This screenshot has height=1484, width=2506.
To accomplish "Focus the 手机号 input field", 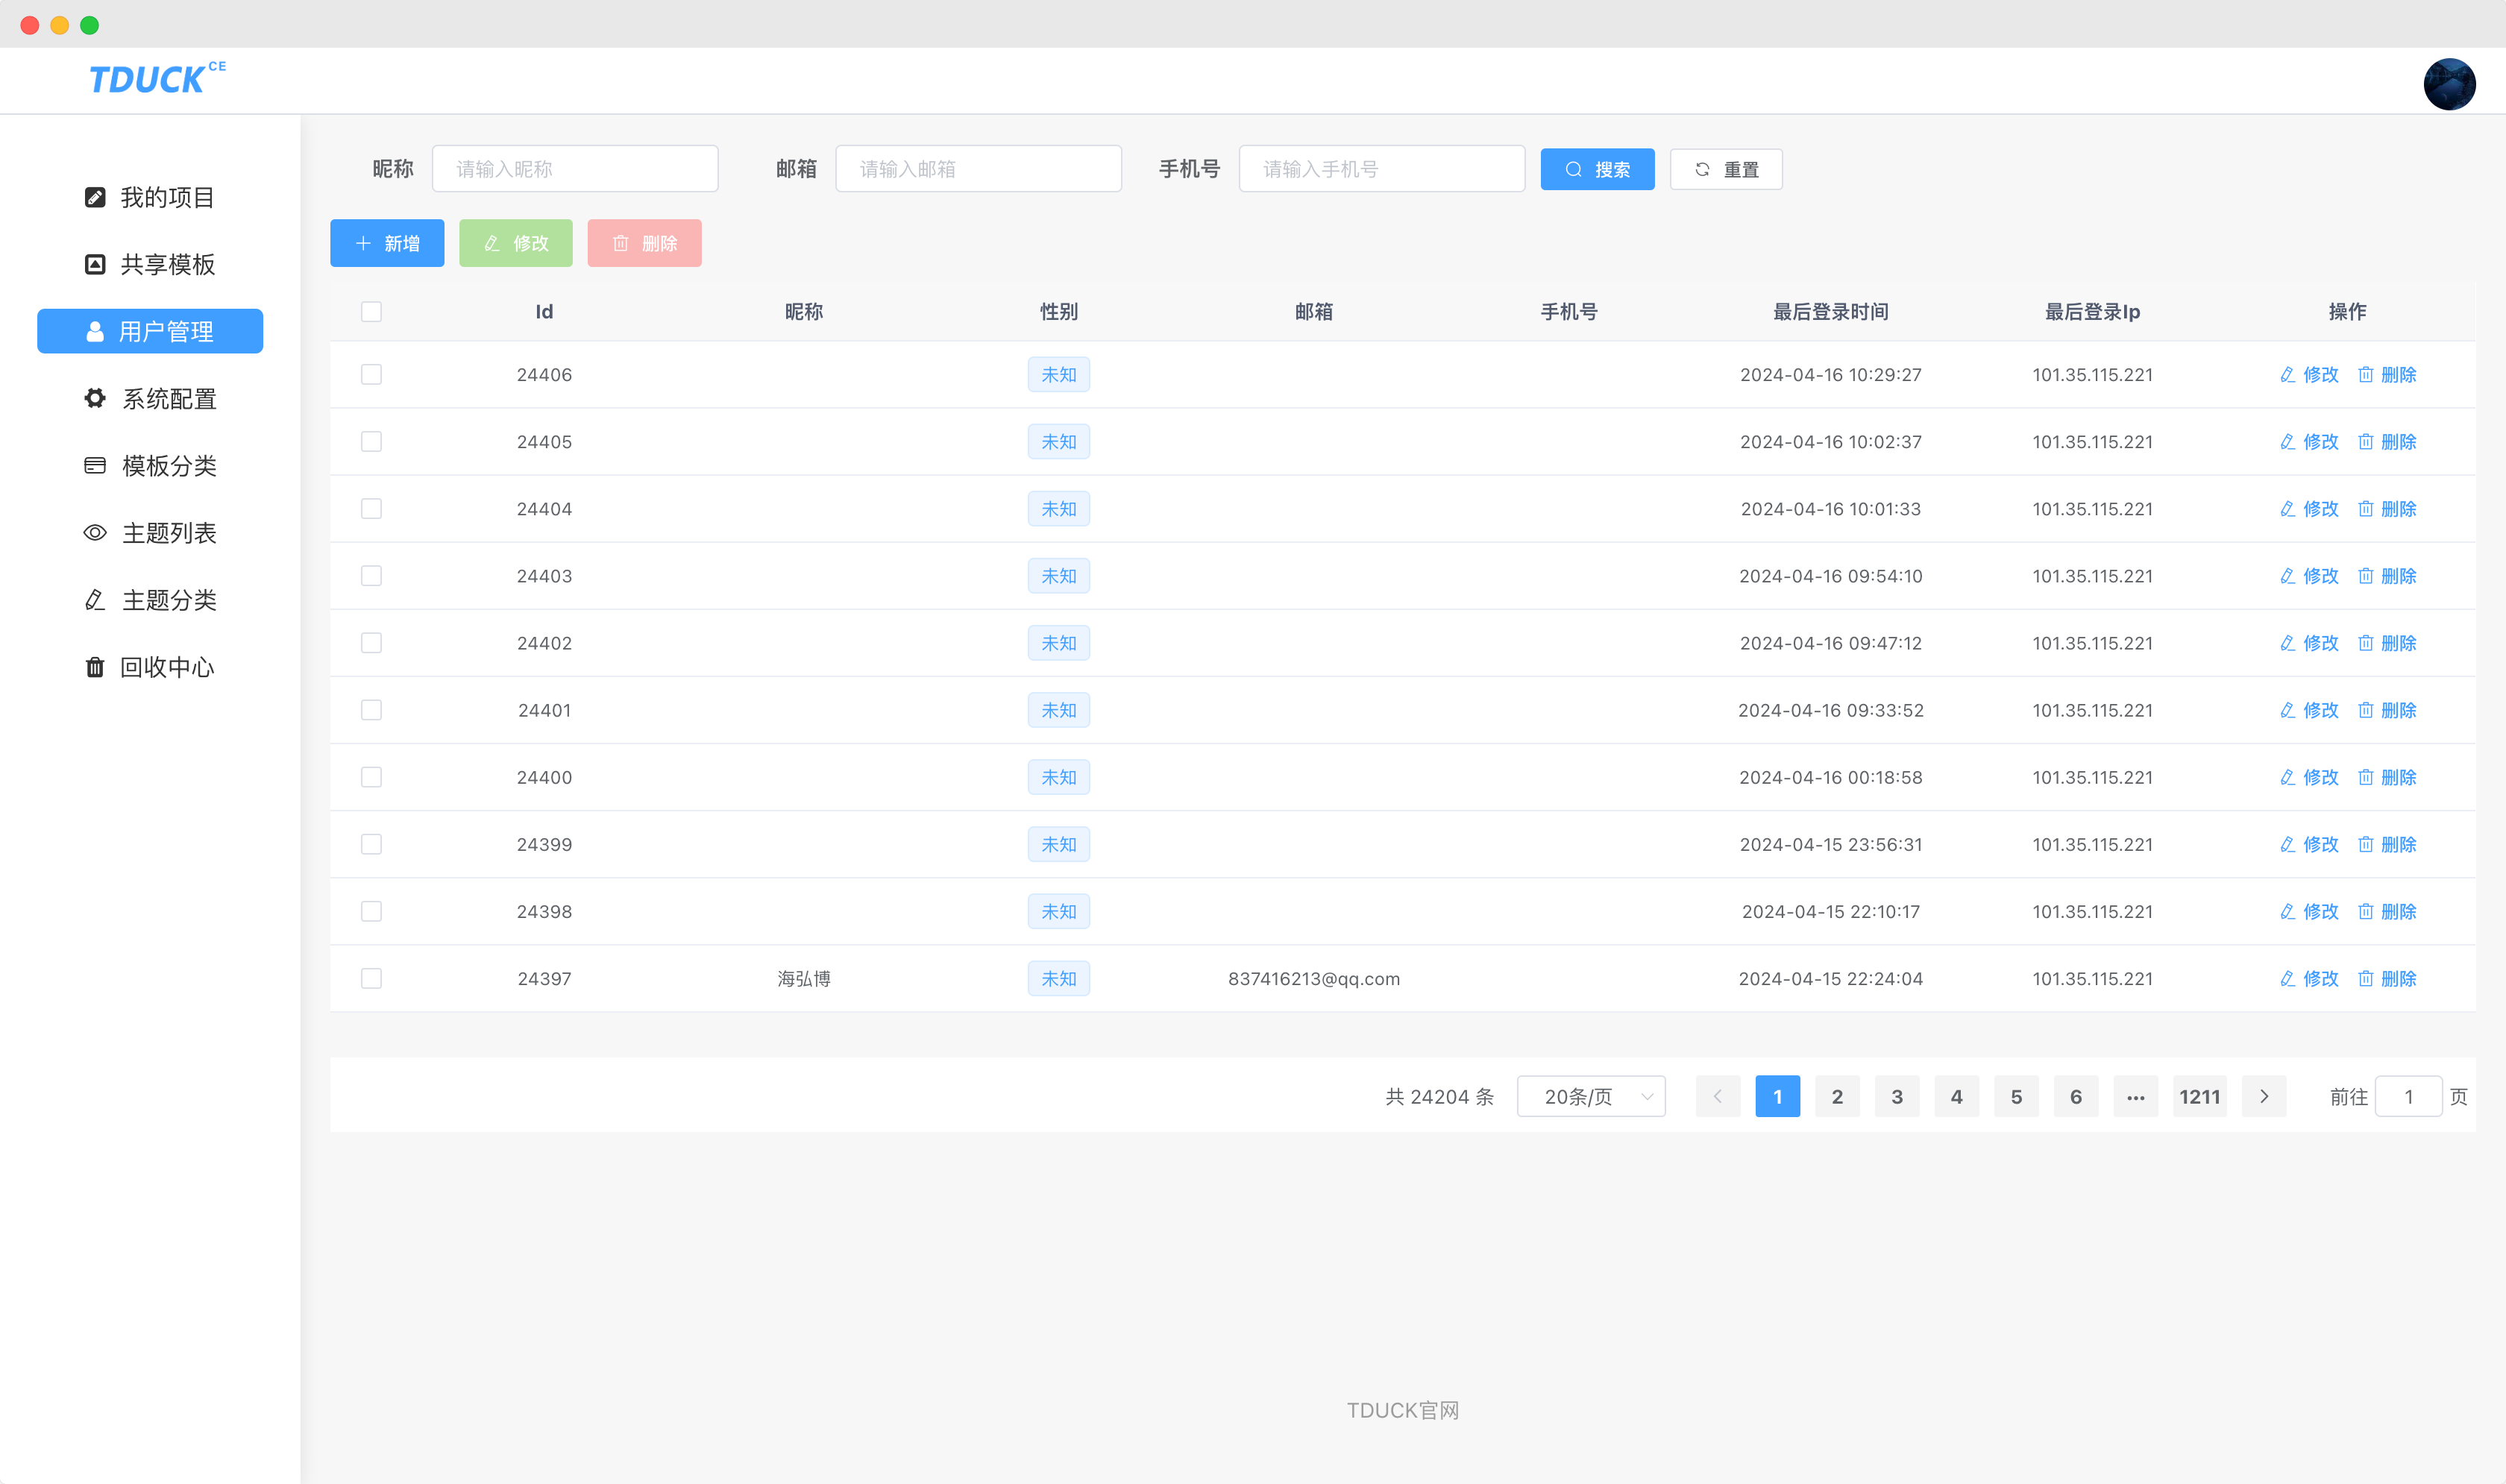I will pos(1382,169).
